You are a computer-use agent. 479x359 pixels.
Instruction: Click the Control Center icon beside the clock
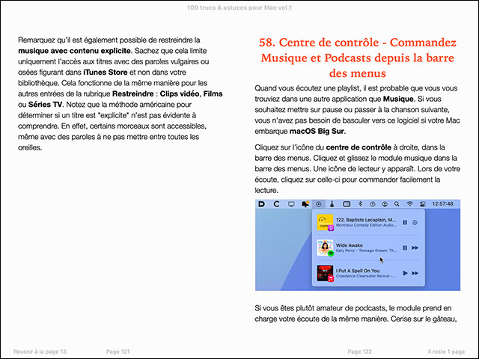click(422, 203)
